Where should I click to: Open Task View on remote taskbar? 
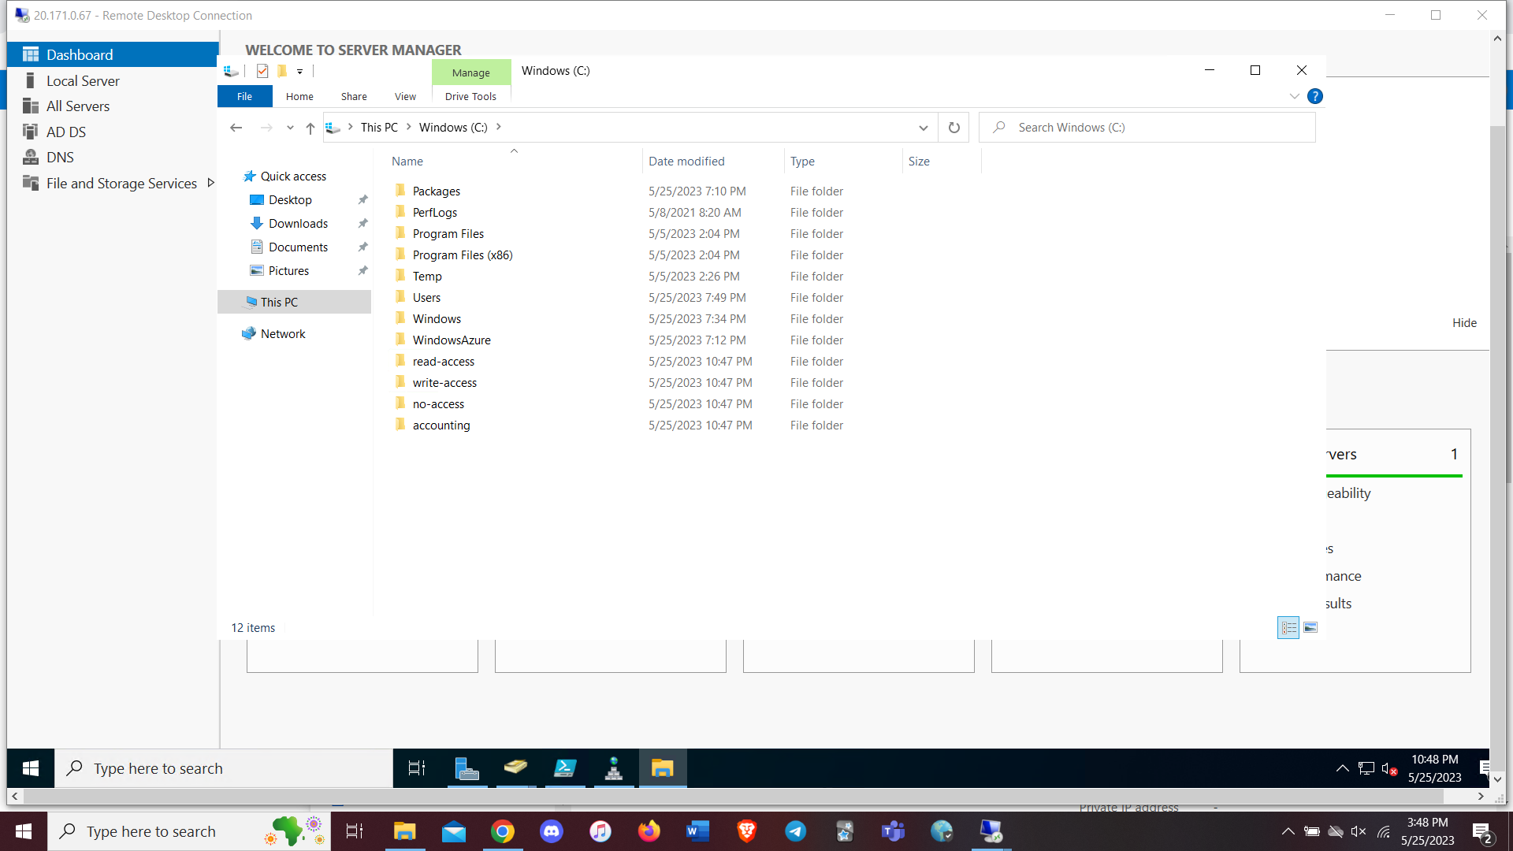416,768
